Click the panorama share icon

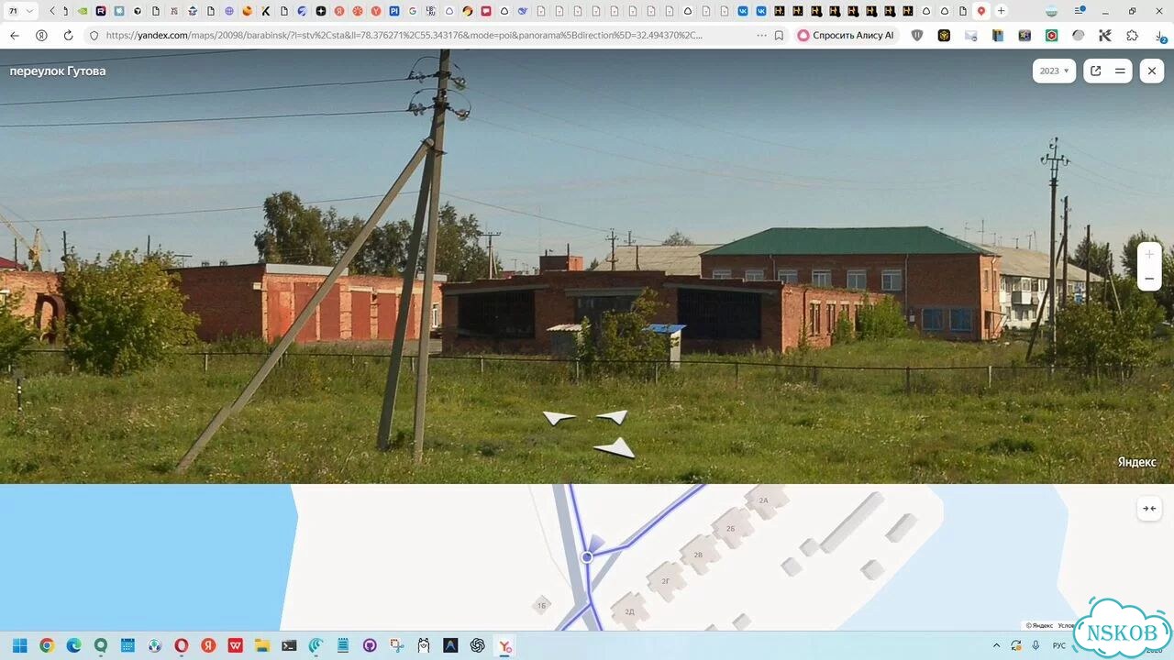1095,71
